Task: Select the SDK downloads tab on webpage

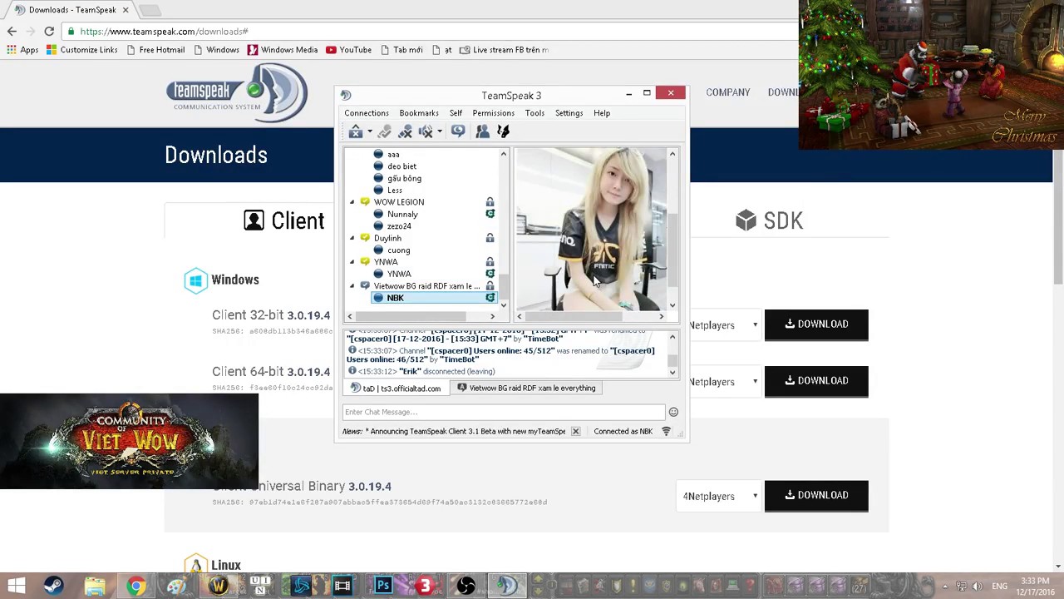Action: click(769, 220)
